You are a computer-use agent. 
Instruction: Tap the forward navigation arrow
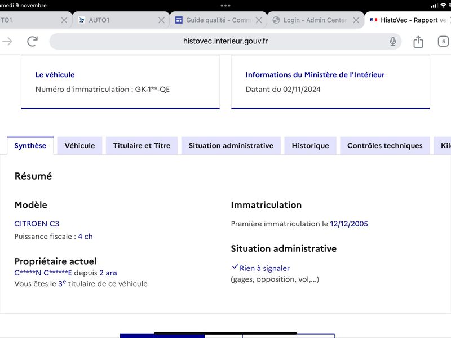(7, 41)
